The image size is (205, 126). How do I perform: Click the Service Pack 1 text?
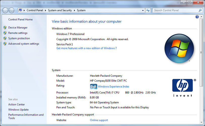[65, 44]
